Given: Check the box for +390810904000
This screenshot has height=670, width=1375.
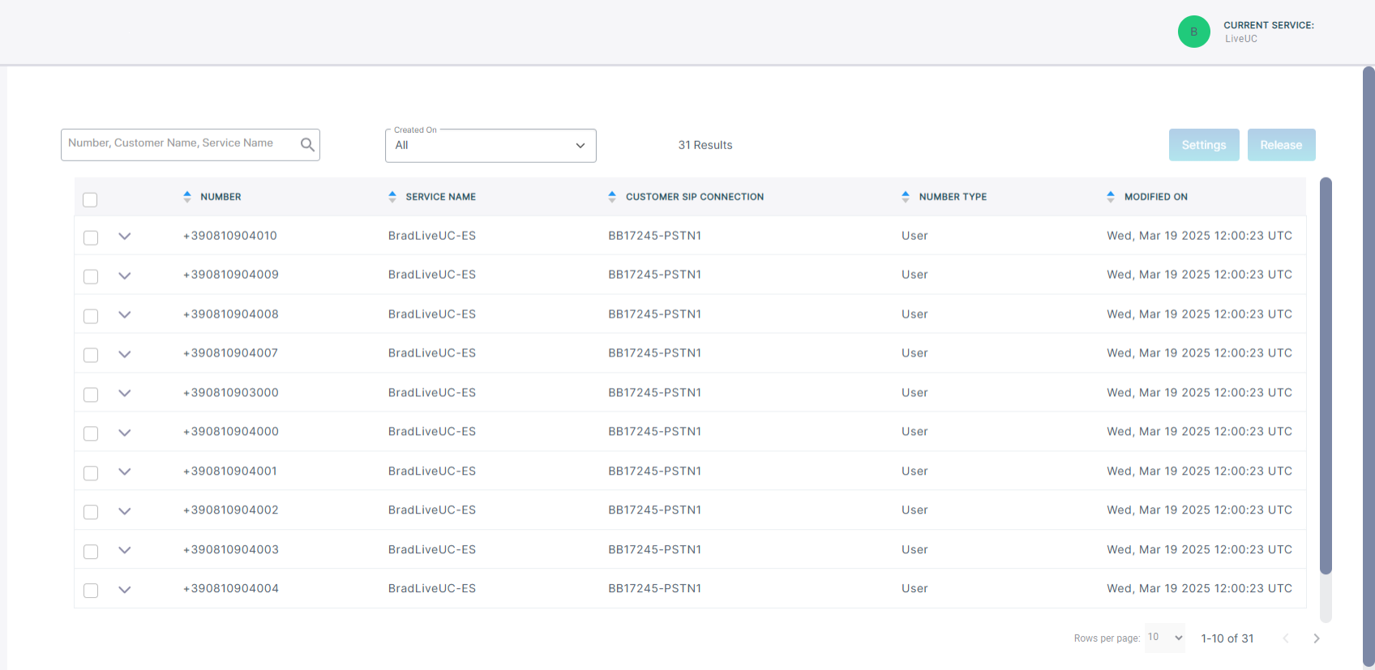Looking at the screenshot, I should click(91, 433).
